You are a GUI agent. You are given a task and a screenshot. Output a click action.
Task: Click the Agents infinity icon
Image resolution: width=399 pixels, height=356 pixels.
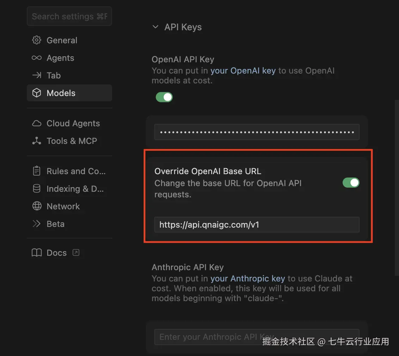37,58
